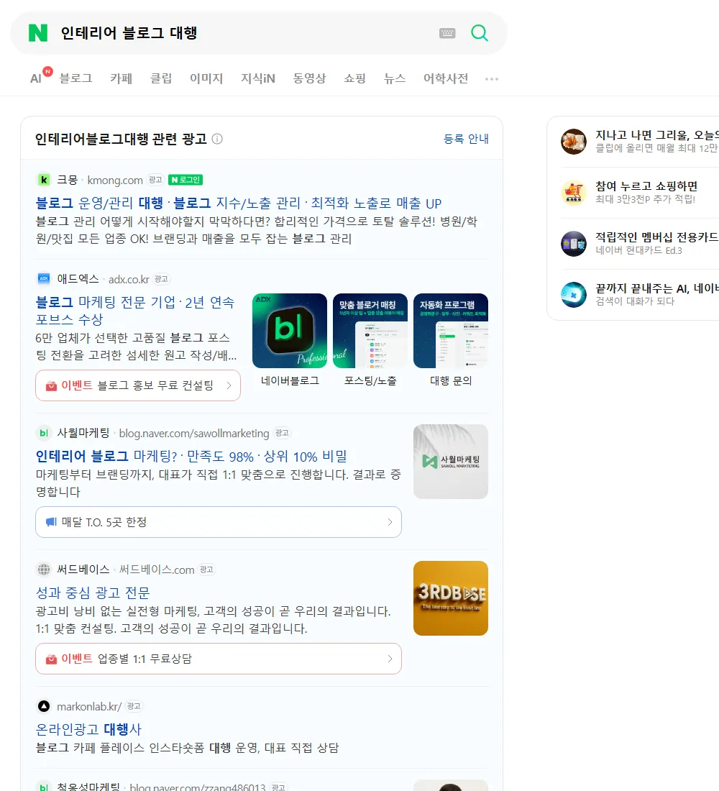Click the search input with 인테리어 블로그 대행

click(244, 33)
